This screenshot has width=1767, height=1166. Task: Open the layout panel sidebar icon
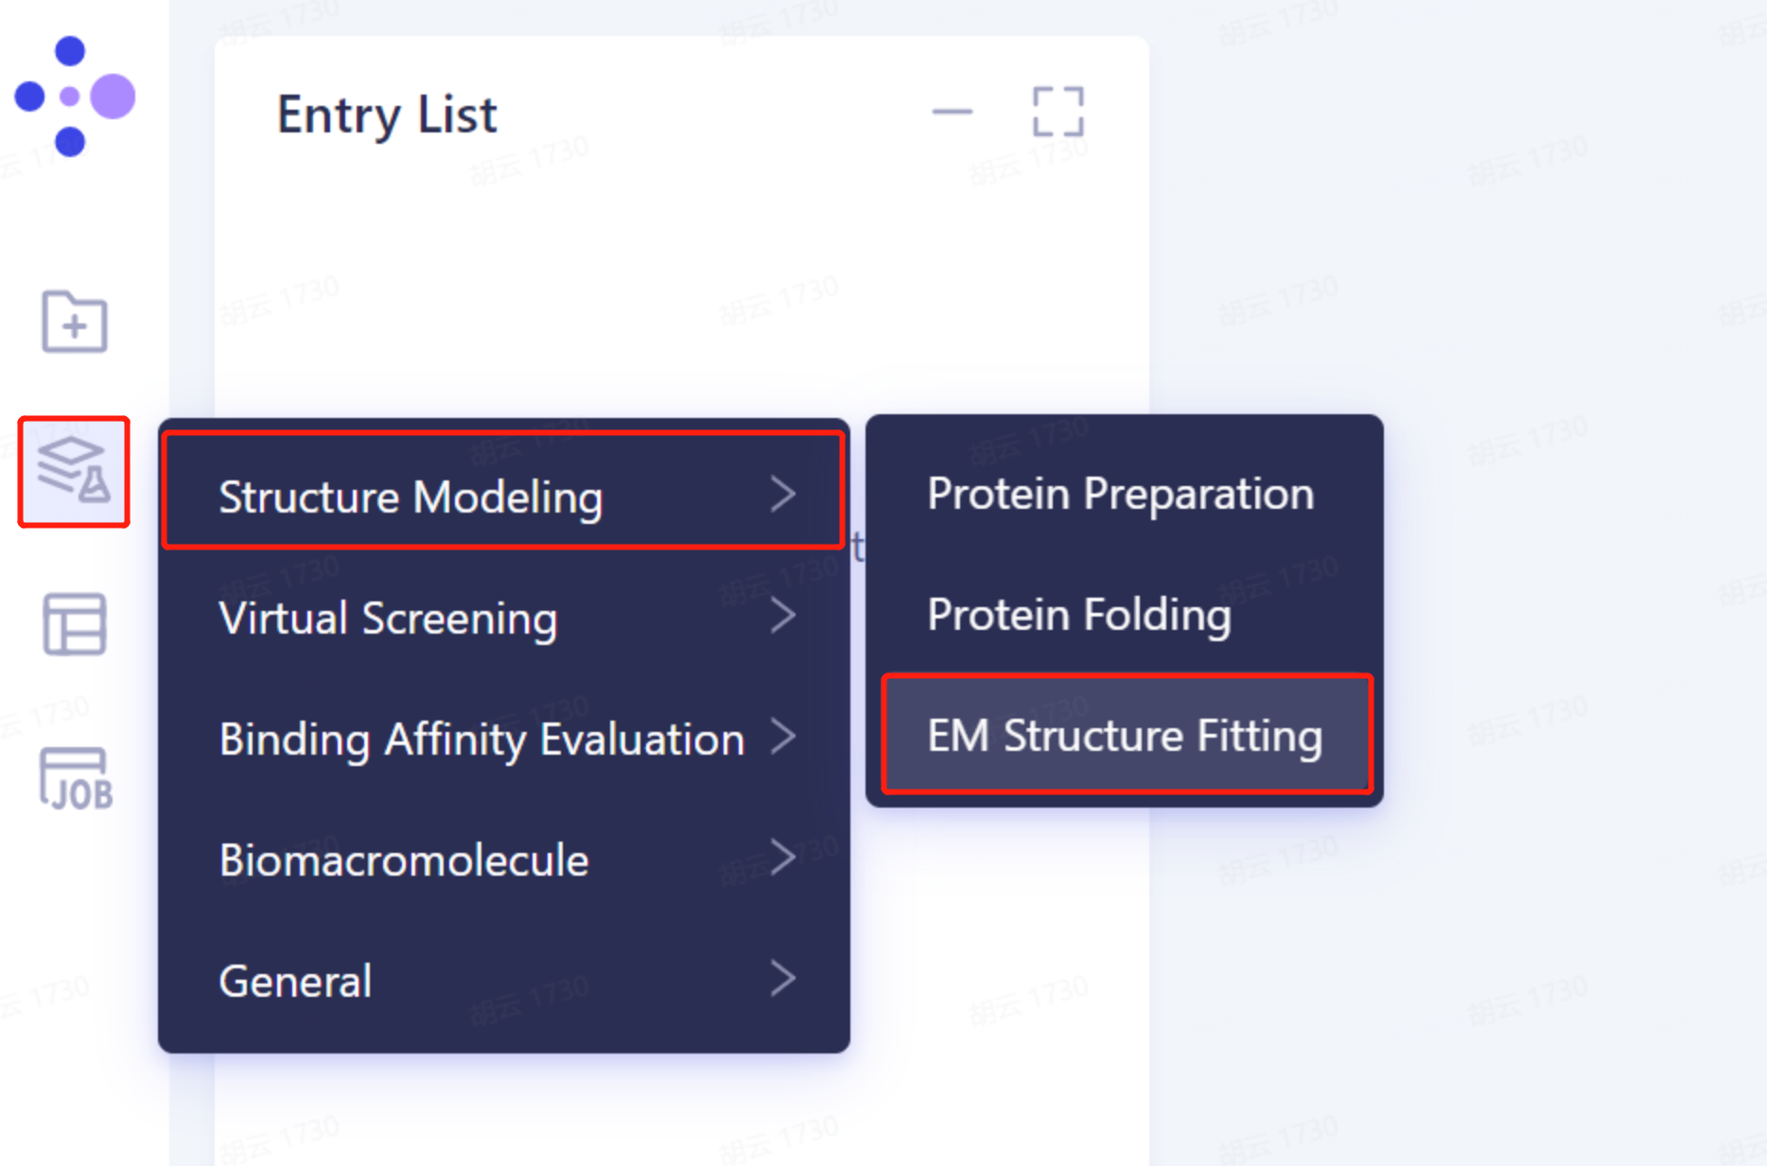click(74, 623)
